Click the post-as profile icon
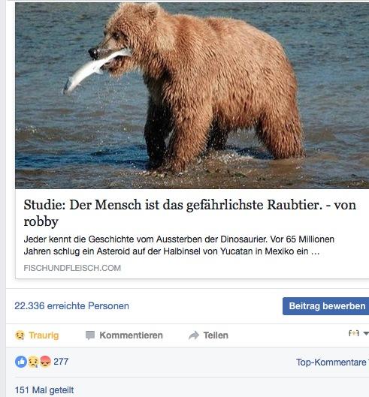This screenshot has height=397, width=369. tap(354, 333)
